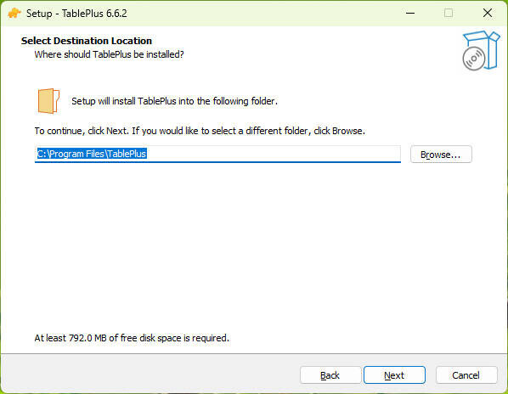Click the highlighted C:\Program Files\TablePlus text
The image size is (508, 394).
point(92,154)
